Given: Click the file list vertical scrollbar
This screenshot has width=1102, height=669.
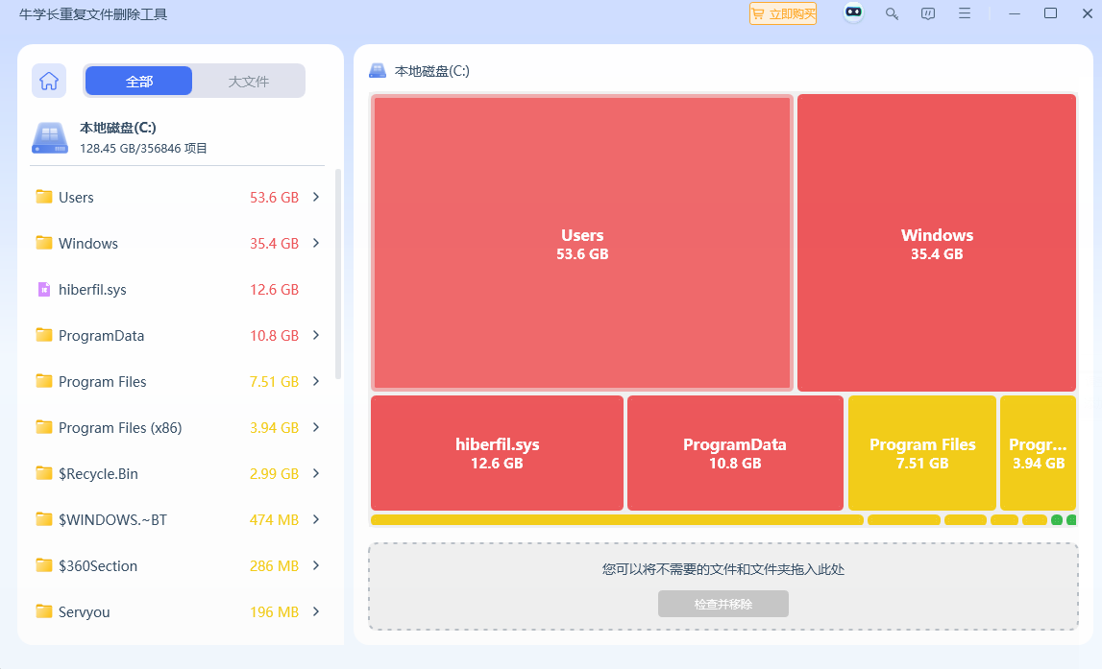Looking at the screenshot, I should (337, 274).
